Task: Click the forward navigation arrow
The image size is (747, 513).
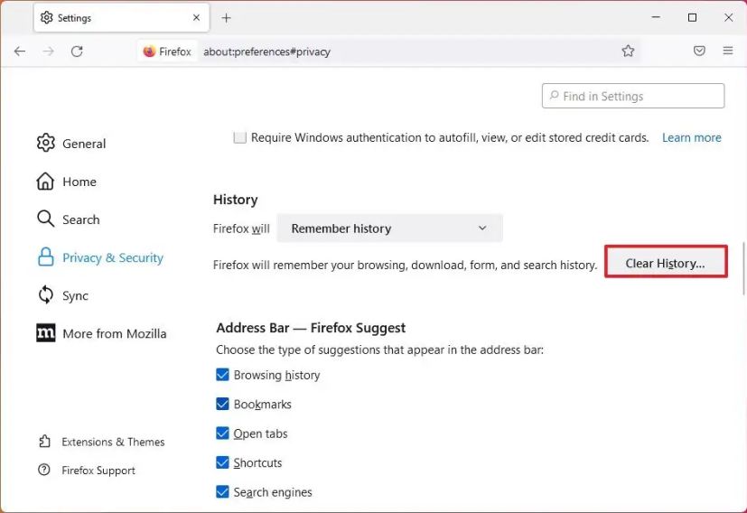Action: 48,51
